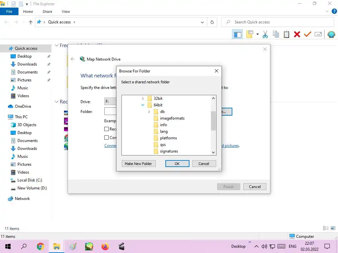
Task: Click the Cut scissors toolbar icon
Action: [265, 34]
